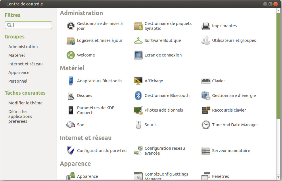Choose the Personnel group filter

(18, 81)
